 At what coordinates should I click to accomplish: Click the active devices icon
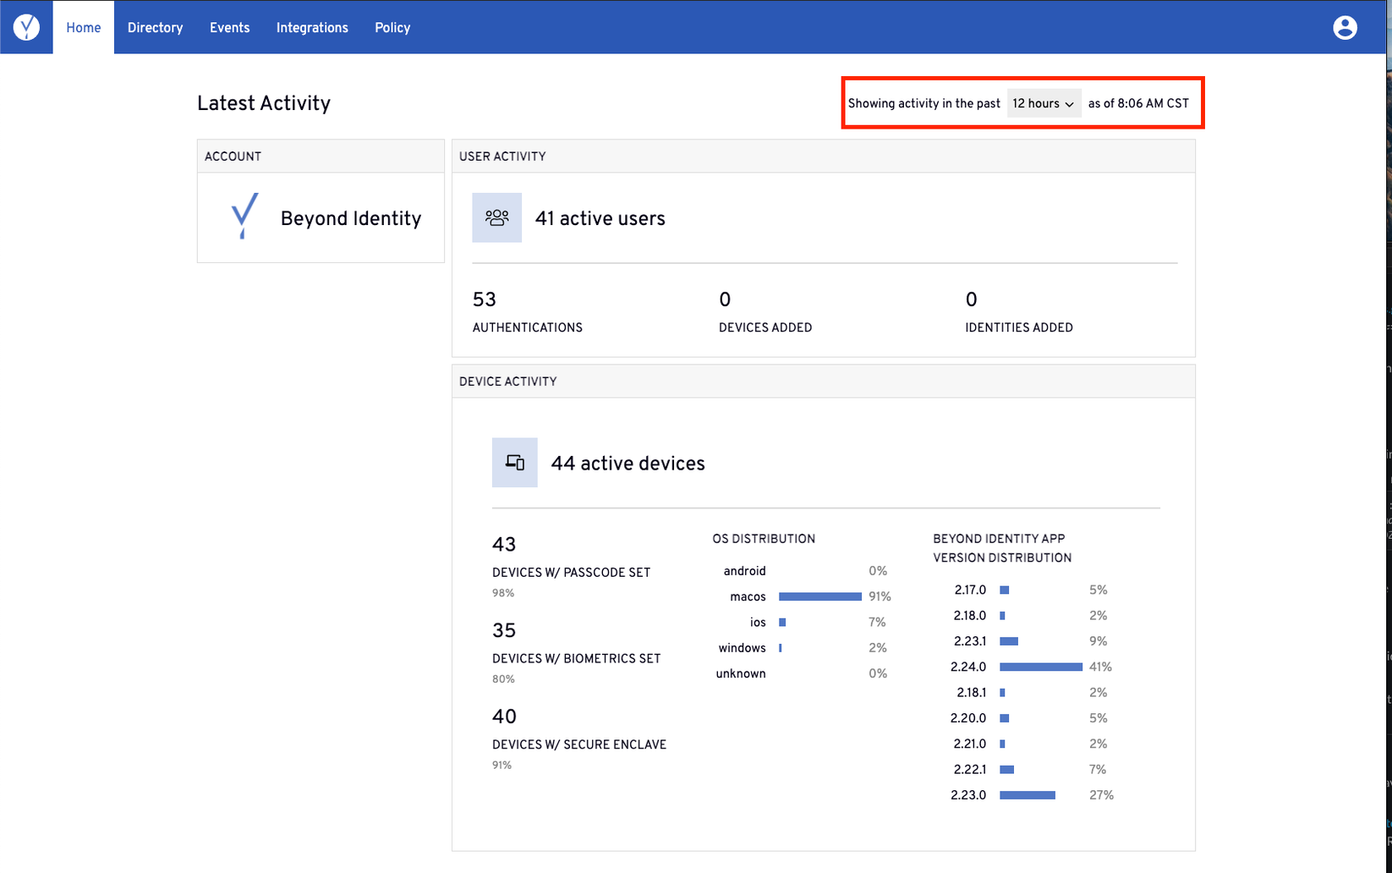click(x=515, y=462)
